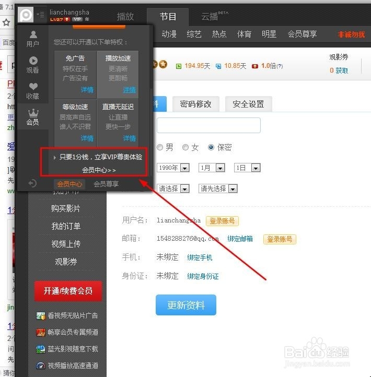Screen dimensions: 371x377
Task: Switch to the 播放 tab
Action: tap(125, 16)
